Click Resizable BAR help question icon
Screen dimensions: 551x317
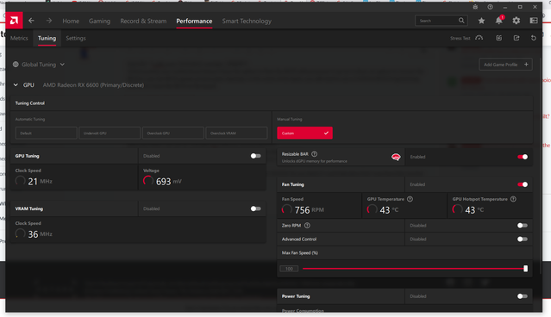(315, 153)
